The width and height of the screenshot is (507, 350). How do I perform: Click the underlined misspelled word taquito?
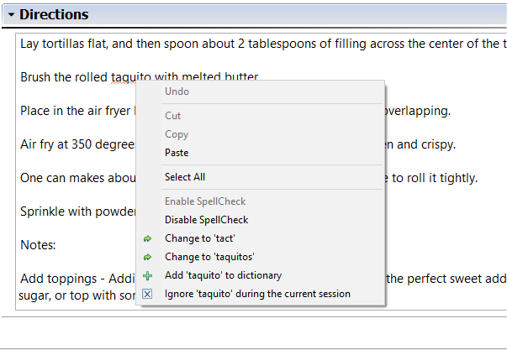pyautogui.click(x=124, y=78)
